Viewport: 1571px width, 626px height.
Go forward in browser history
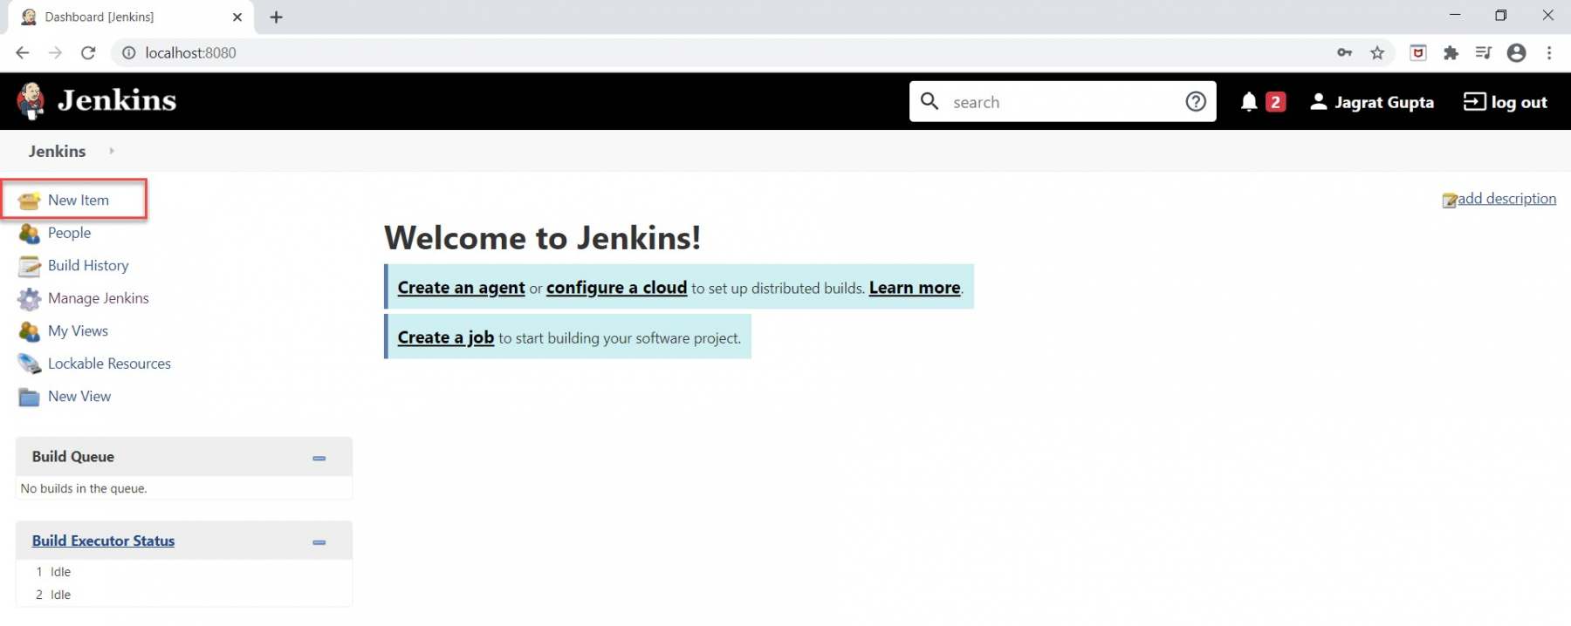[x=55, y=53]
